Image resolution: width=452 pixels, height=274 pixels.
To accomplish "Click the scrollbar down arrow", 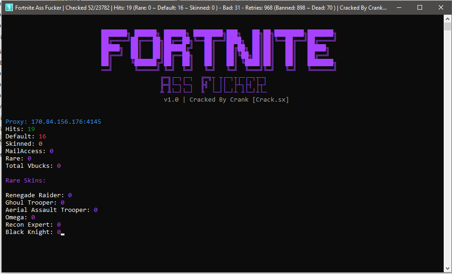I will pos(447,268).
